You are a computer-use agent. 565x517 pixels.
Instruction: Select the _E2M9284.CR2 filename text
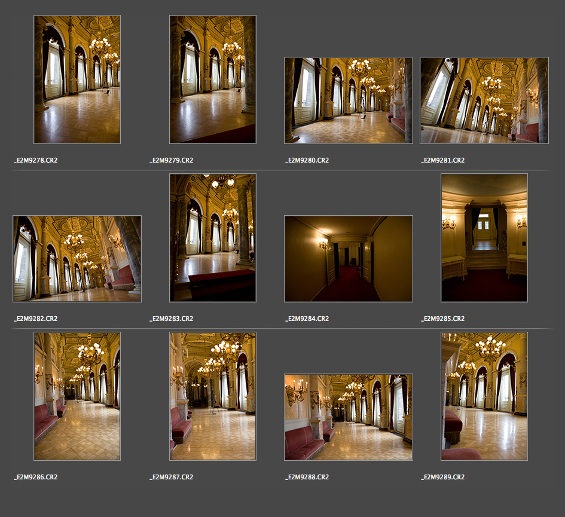coord(307,319)
